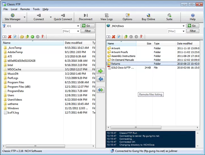Open the remote Filter dropdown

point(183,31)
